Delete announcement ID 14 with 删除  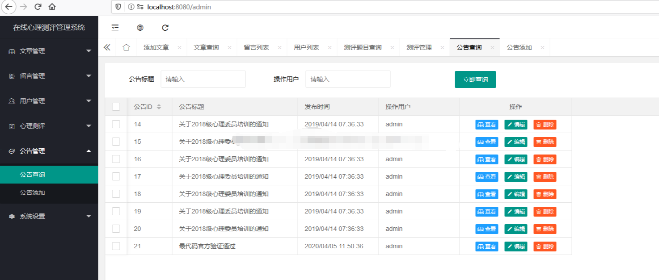545,125
